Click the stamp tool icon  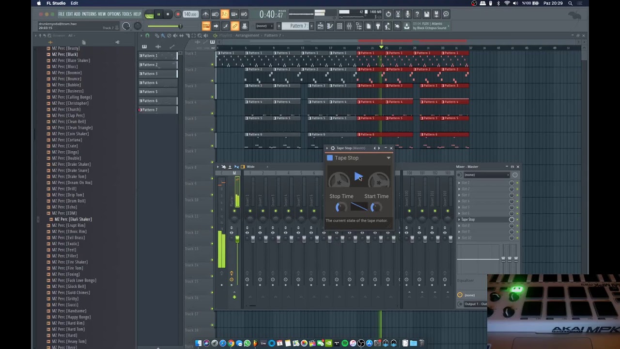244,26
